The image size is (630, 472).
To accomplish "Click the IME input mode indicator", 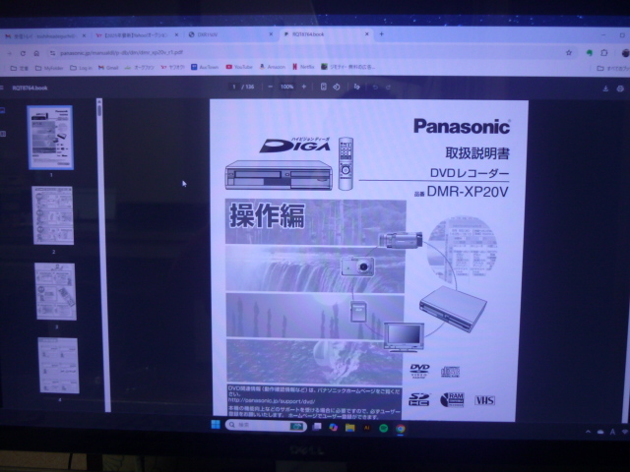I will pyautogui.click(x=612, y=432).
